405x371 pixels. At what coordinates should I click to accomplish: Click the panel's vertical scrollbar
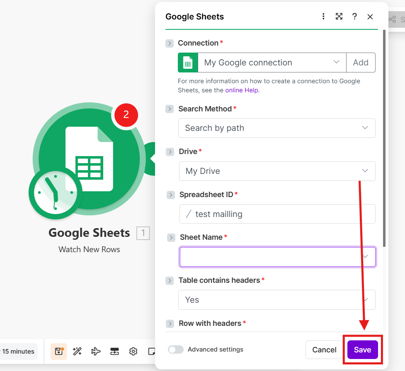point(384,138)
